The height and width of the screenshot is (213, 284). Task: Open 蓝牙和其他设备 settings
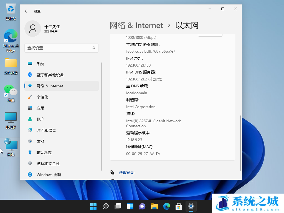coord(50,75)
